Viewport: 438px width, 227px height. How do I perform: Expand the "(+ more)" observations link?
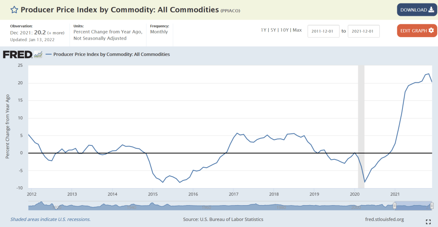click(56, 33)
